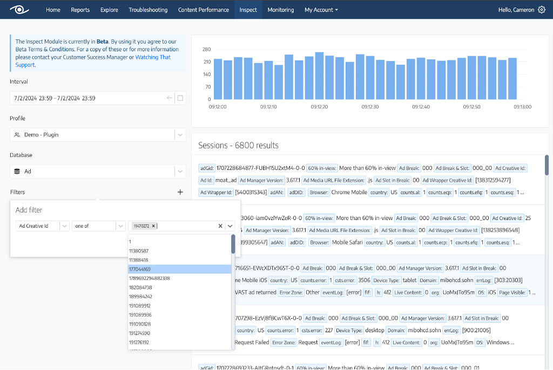553x370 pixels.
Task: Open the Ad Creative Id filter dropdown
Action: 65,226
